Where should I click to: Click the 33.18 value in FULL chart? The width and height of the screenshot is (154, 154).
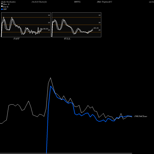point(96,28)
